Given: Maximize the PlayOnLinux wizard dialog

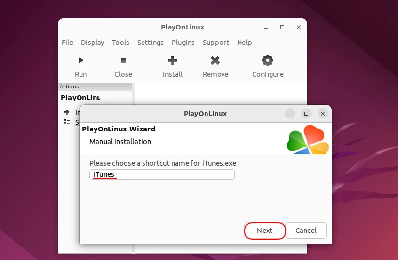Looking at the screenshot, I should tap(306, 114).
